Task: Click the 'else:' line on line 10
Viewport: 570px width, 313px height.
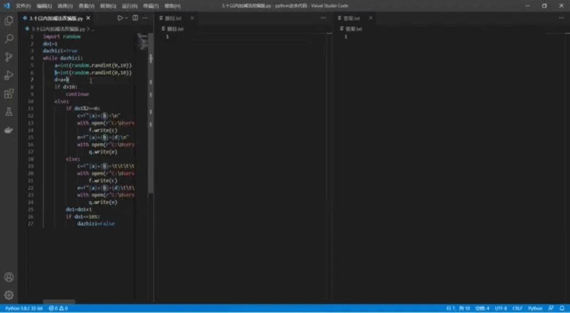Action: tap(61, 101)
